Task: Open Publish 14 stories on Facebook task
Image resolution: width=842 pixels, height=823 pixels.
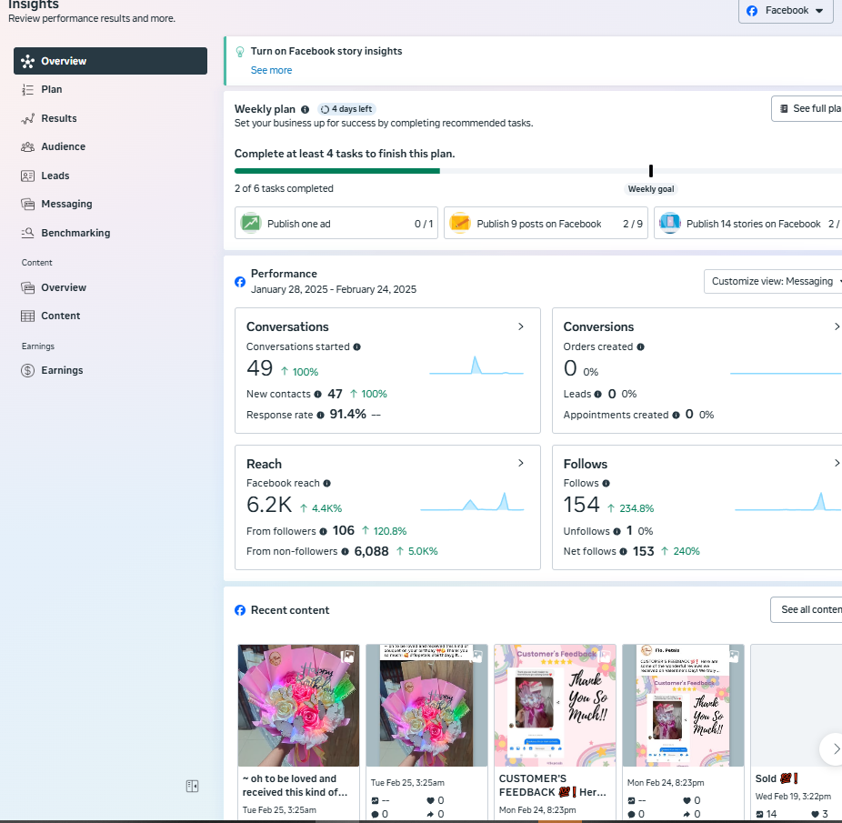Action: (x=748, y=223)
